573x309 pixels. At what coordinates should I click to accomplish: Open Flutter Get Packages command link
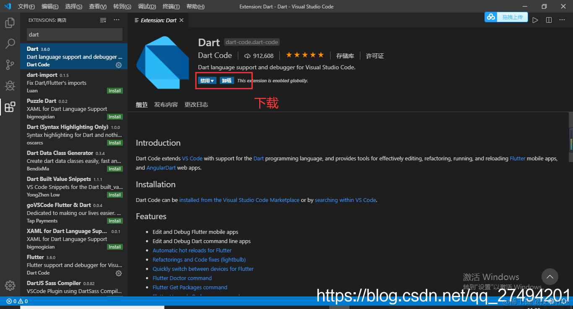click(x=190, y=288)
